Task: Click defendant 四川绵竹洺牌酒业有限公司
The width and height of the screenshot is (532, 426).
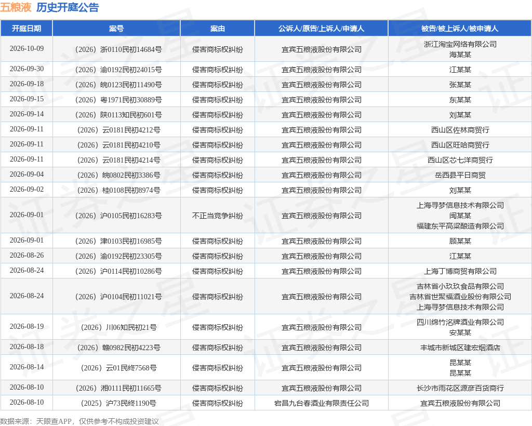Action: [460, 322]
